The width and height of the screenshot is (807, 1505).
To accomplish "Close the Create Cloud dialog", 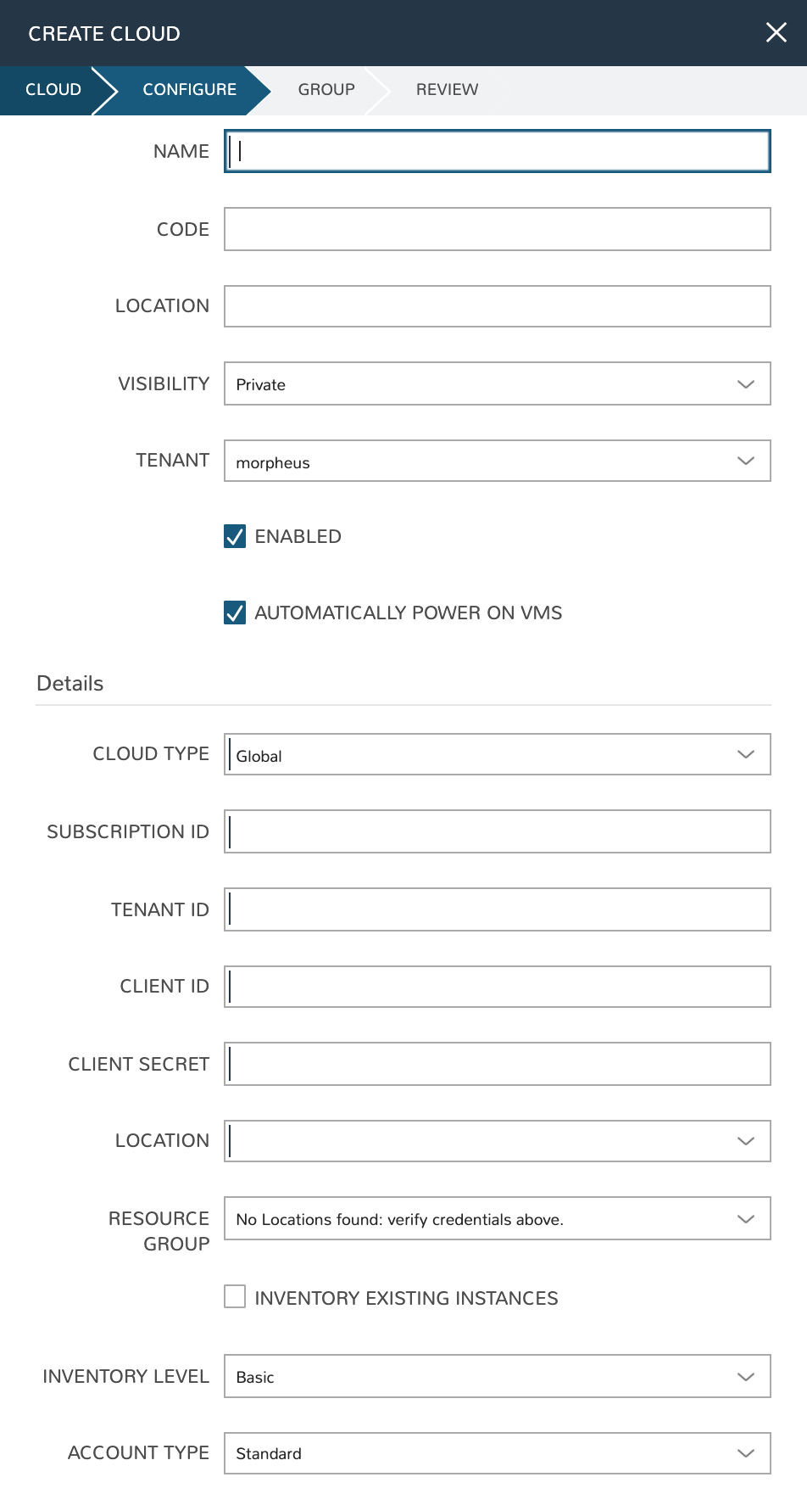I will 776,33.
